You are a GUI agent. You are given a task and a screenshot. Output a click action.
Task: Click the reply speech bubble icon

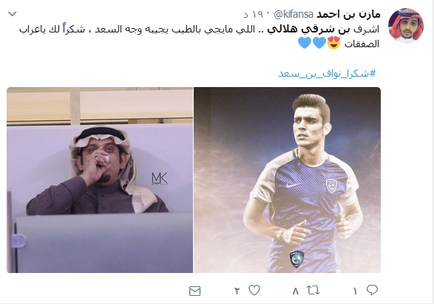click(x=372, y=290)
